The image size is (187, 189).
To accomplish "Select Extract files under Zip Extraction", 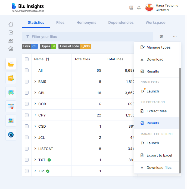I will [157, 111].
